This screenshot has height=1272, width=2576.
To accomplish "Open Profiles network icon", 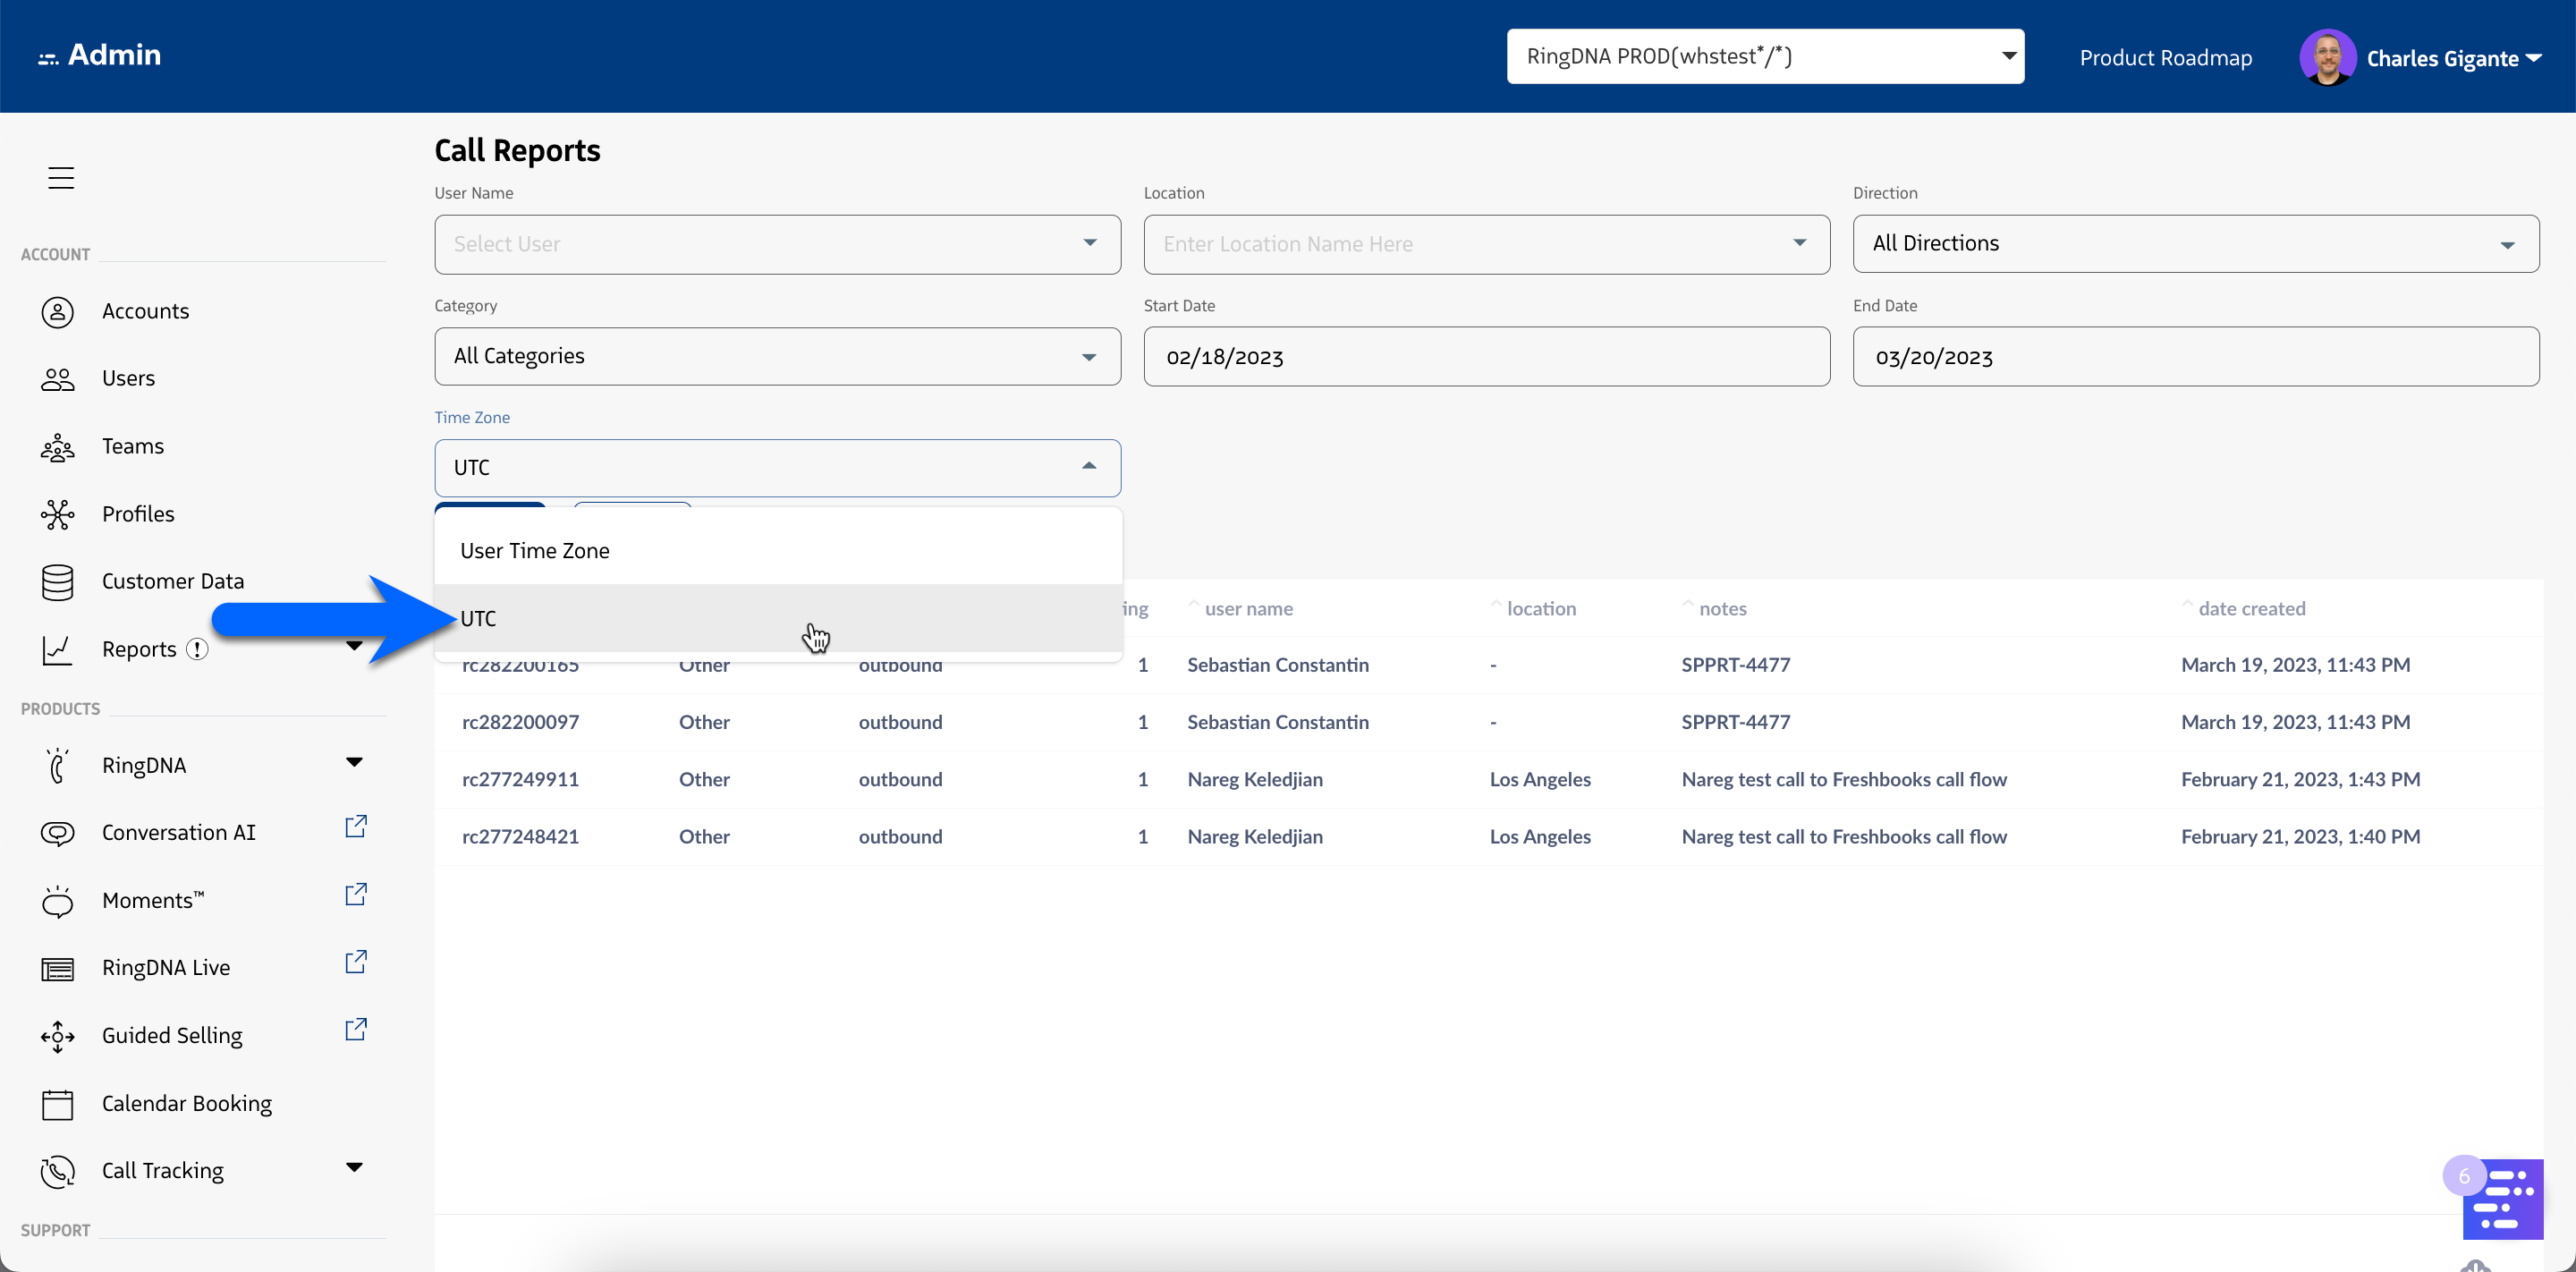I will point(57,514).
